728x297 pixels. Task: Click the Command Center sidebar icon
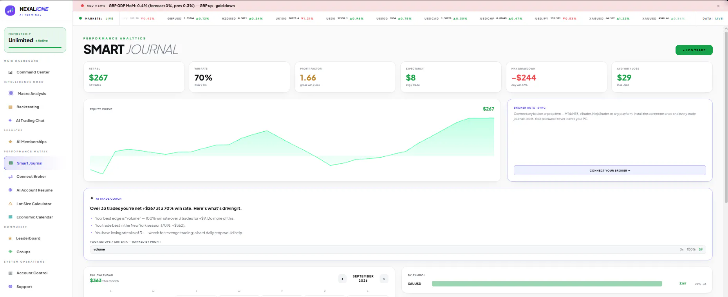tap(11, 72)
